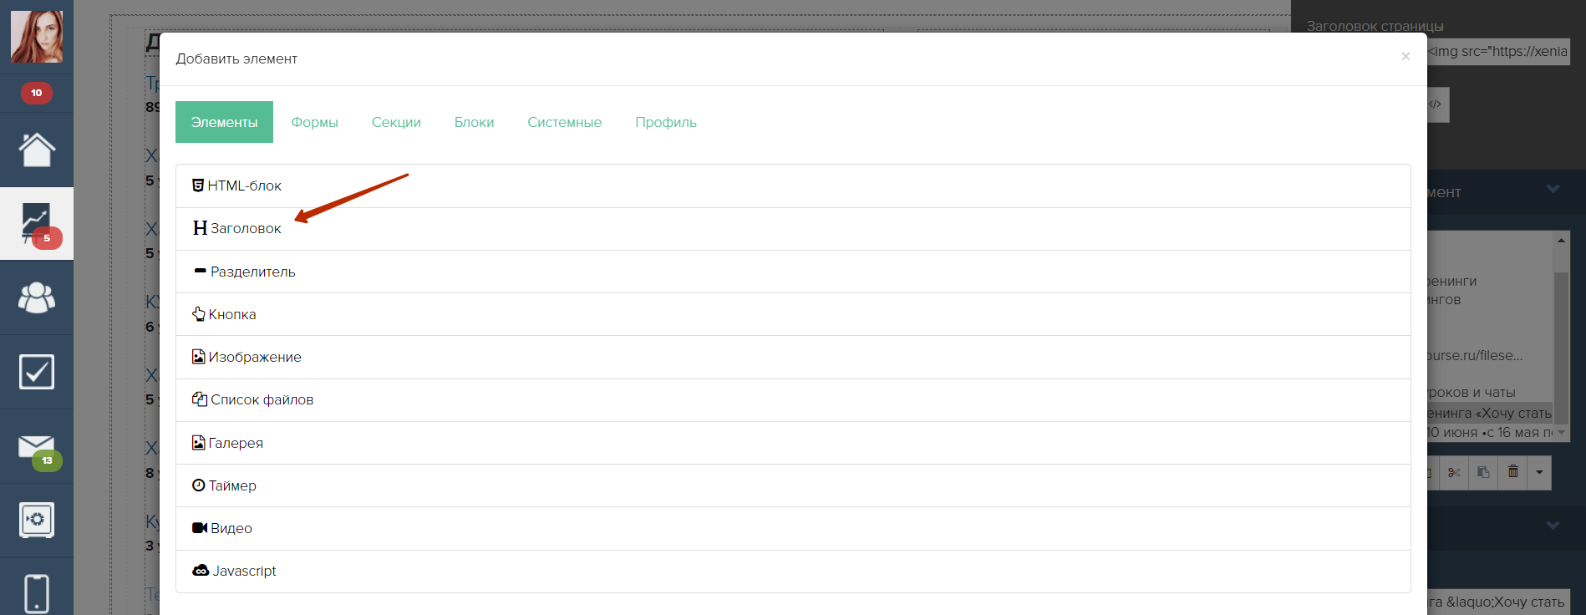This screenshot has height=615, width=1586.
Task: Open the training chart icon in the sidebar
Action: (x=37, y=223)
